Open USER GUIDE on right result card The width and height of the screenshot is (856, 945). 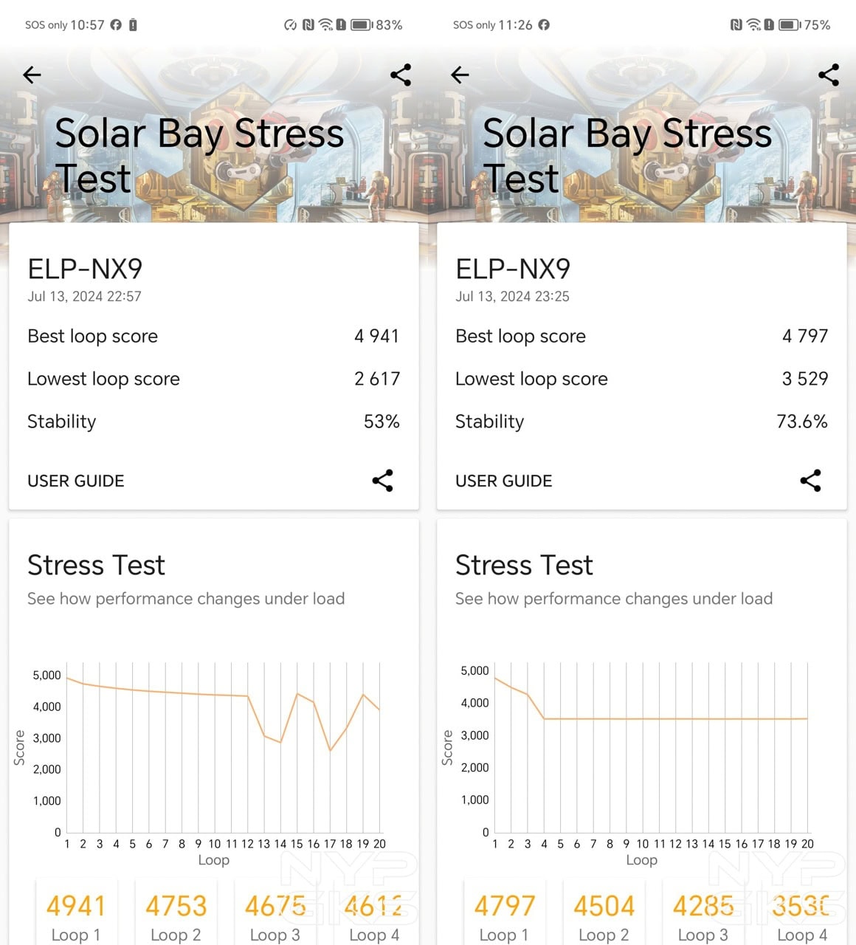[504, 481]
